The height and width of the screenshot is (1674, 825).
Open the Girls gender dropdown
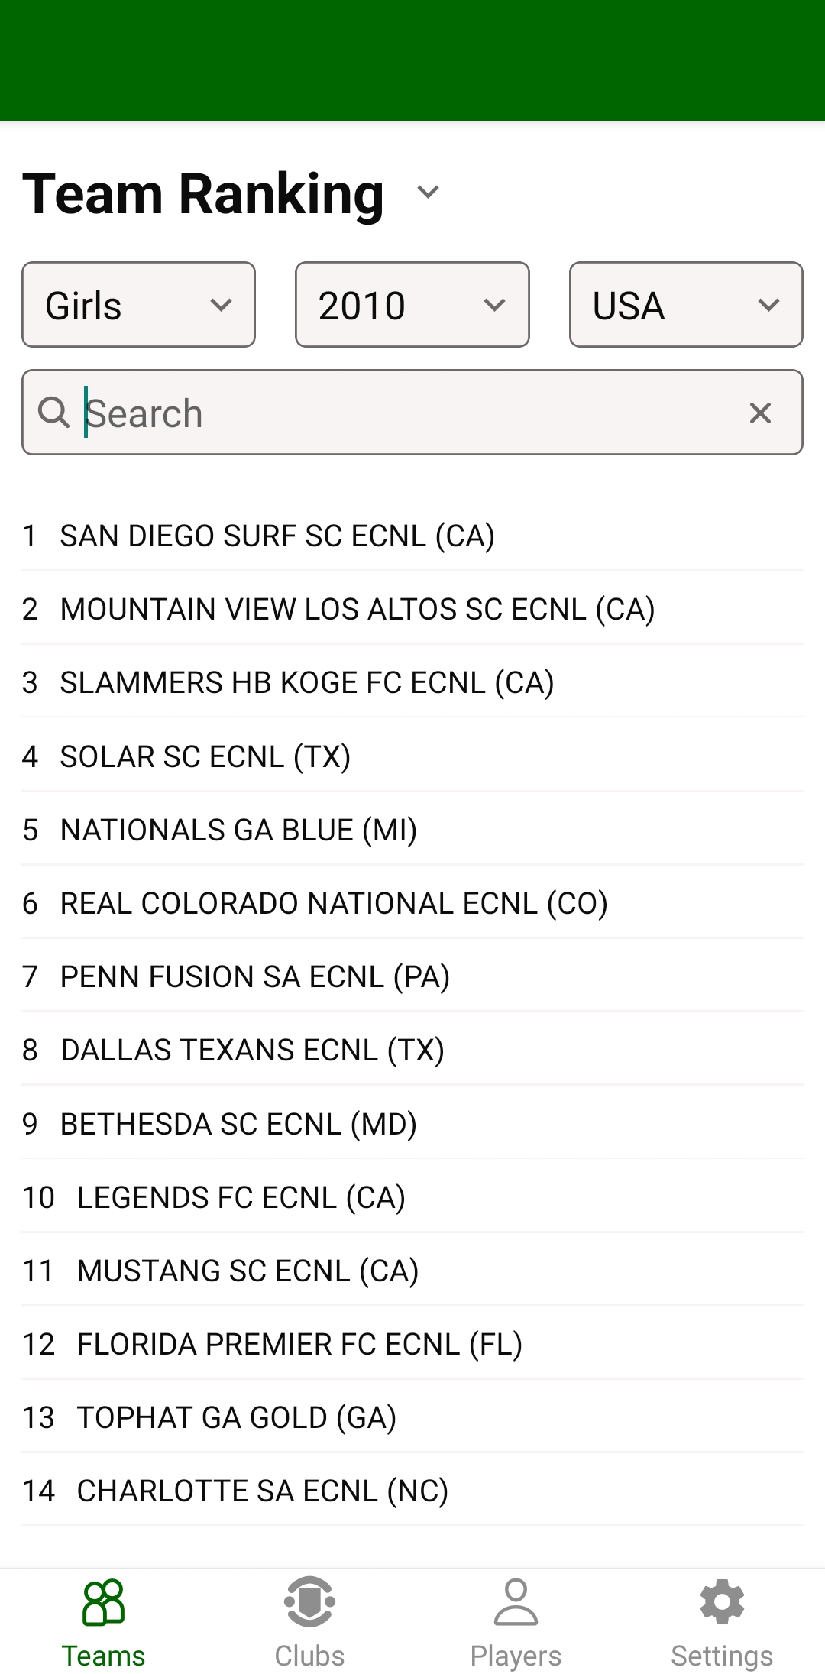coord(138,305)
